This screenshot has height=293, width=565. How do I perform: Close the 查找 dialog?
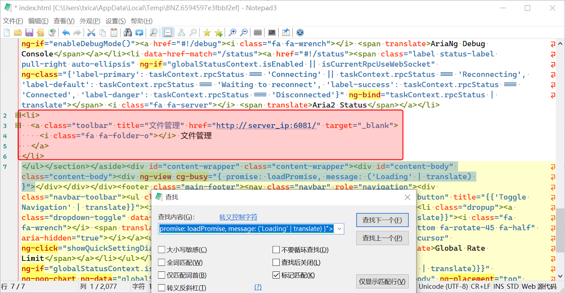coord(408,197)
